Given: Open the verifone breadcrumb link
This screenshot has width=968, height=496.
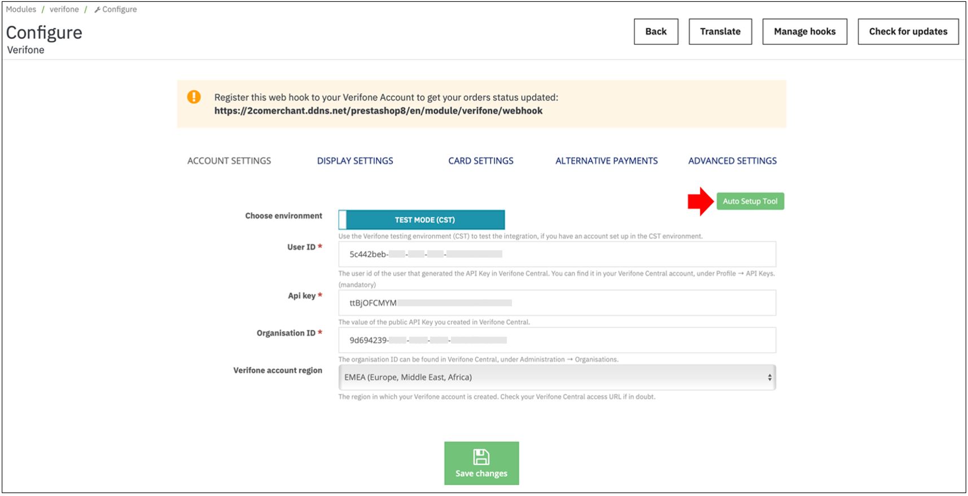Looking at the screenshot, I should pyautogui.click(x=64, y=10).
